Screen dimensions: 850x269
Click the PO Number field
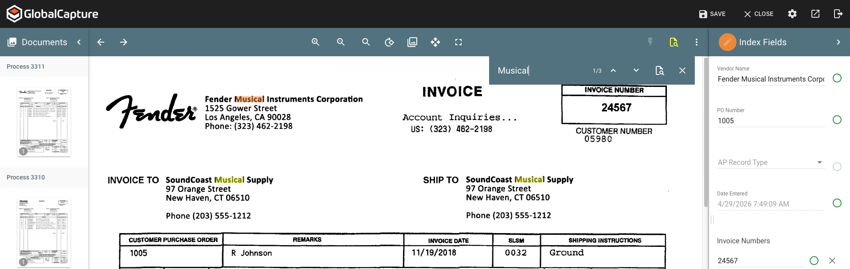(x=771, y=121)
